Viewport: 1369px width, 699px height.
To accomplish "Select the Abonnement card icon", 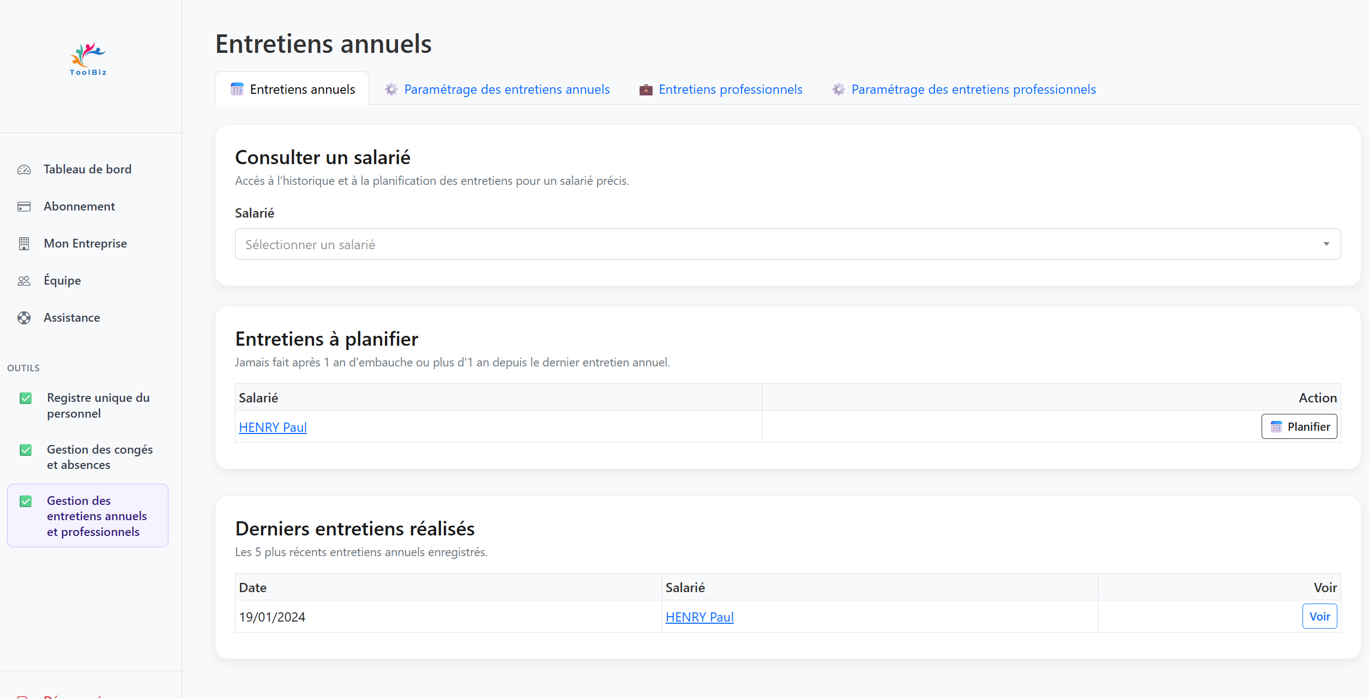I will (x=24, y=207).
